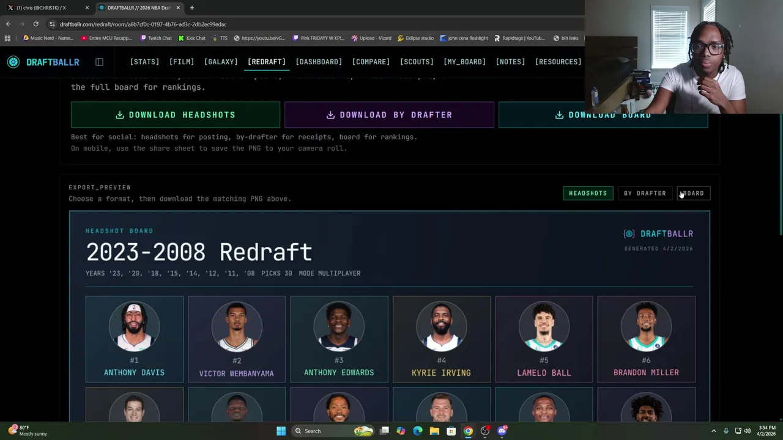Open the Windows Start menu
The width and height of the screenshot is (783, 440).
pyautogui.click(x=281, y=431)
